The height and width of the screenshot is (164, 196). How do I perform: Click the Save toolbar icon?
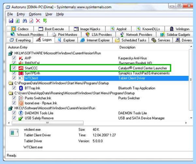(11, 21)
